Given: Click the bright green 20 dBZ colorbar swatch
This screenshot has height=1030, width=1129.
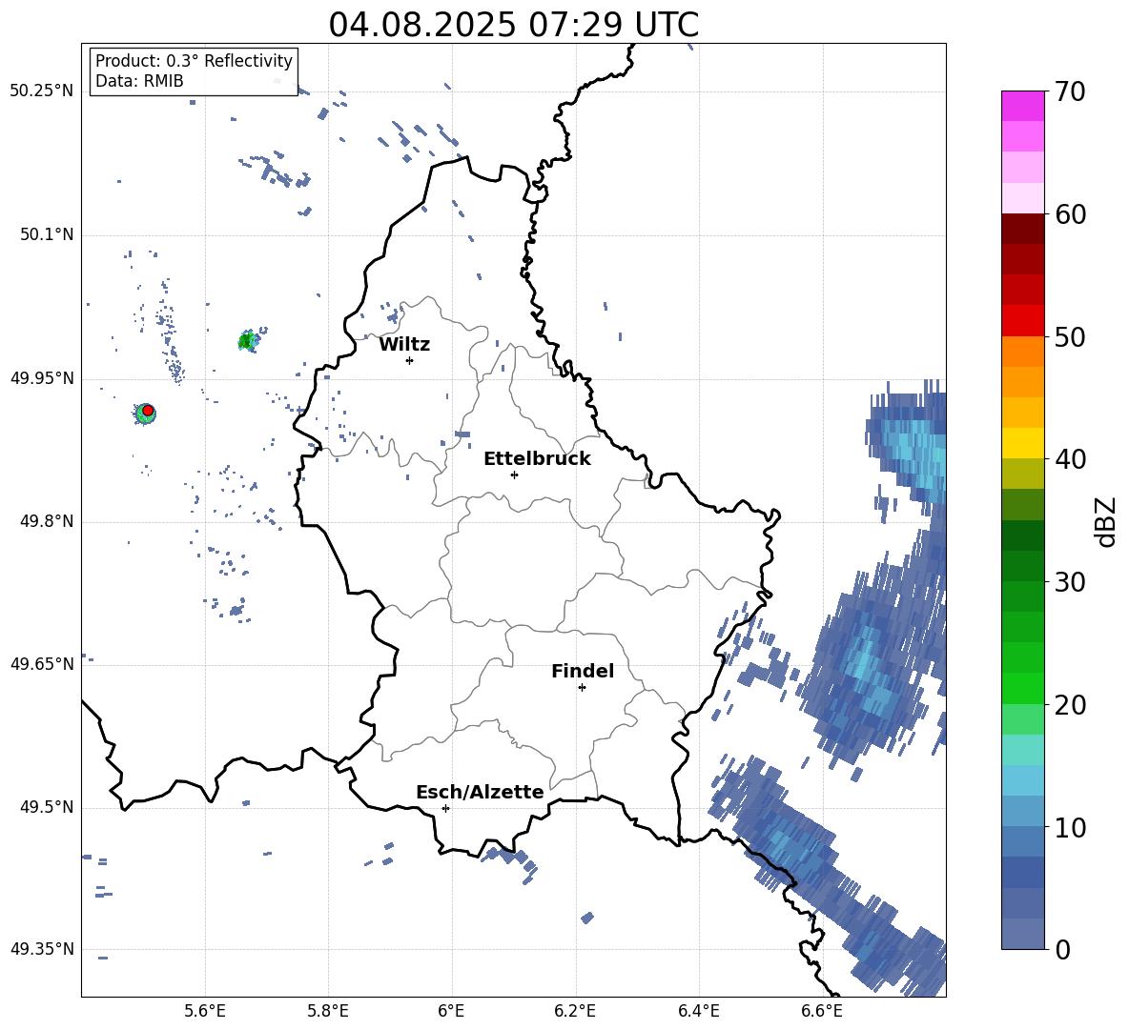Looking at the screenshot, I should click(x=1022, y=688).
